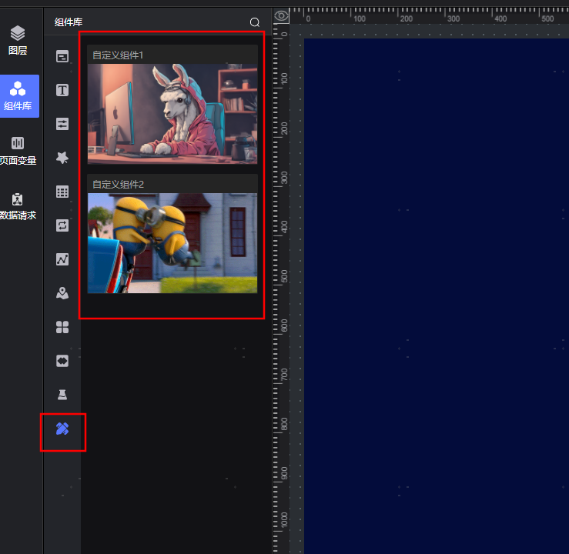Select the card/container component category icon
The width and height of the screenshot is (569, 554).
pos(62,56)
